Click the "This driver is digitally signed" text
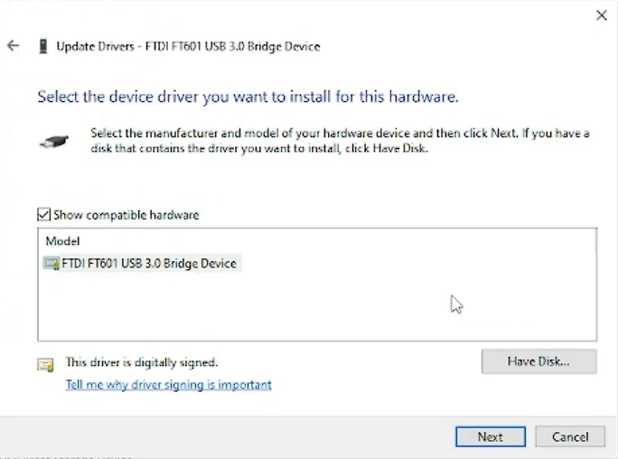Screen dimensions: 618x459 (142, 362)
